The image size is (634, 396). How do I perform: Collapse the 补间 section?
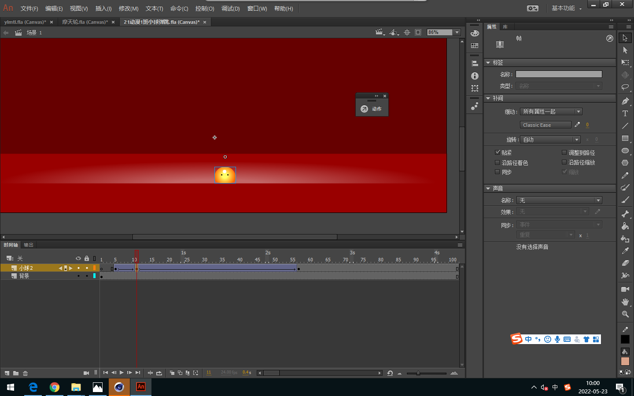pos(488,98)
